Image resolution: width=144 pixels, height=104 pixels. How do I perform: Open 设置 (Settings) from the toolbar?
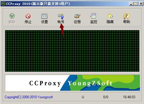pos(44,18)
